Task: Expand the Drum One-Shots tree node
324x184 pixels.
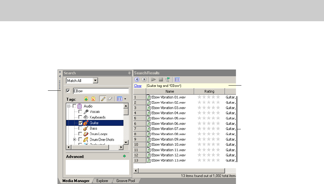Action: pos(75,140)
